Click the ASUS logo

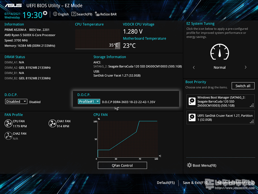tap(13, 5)
